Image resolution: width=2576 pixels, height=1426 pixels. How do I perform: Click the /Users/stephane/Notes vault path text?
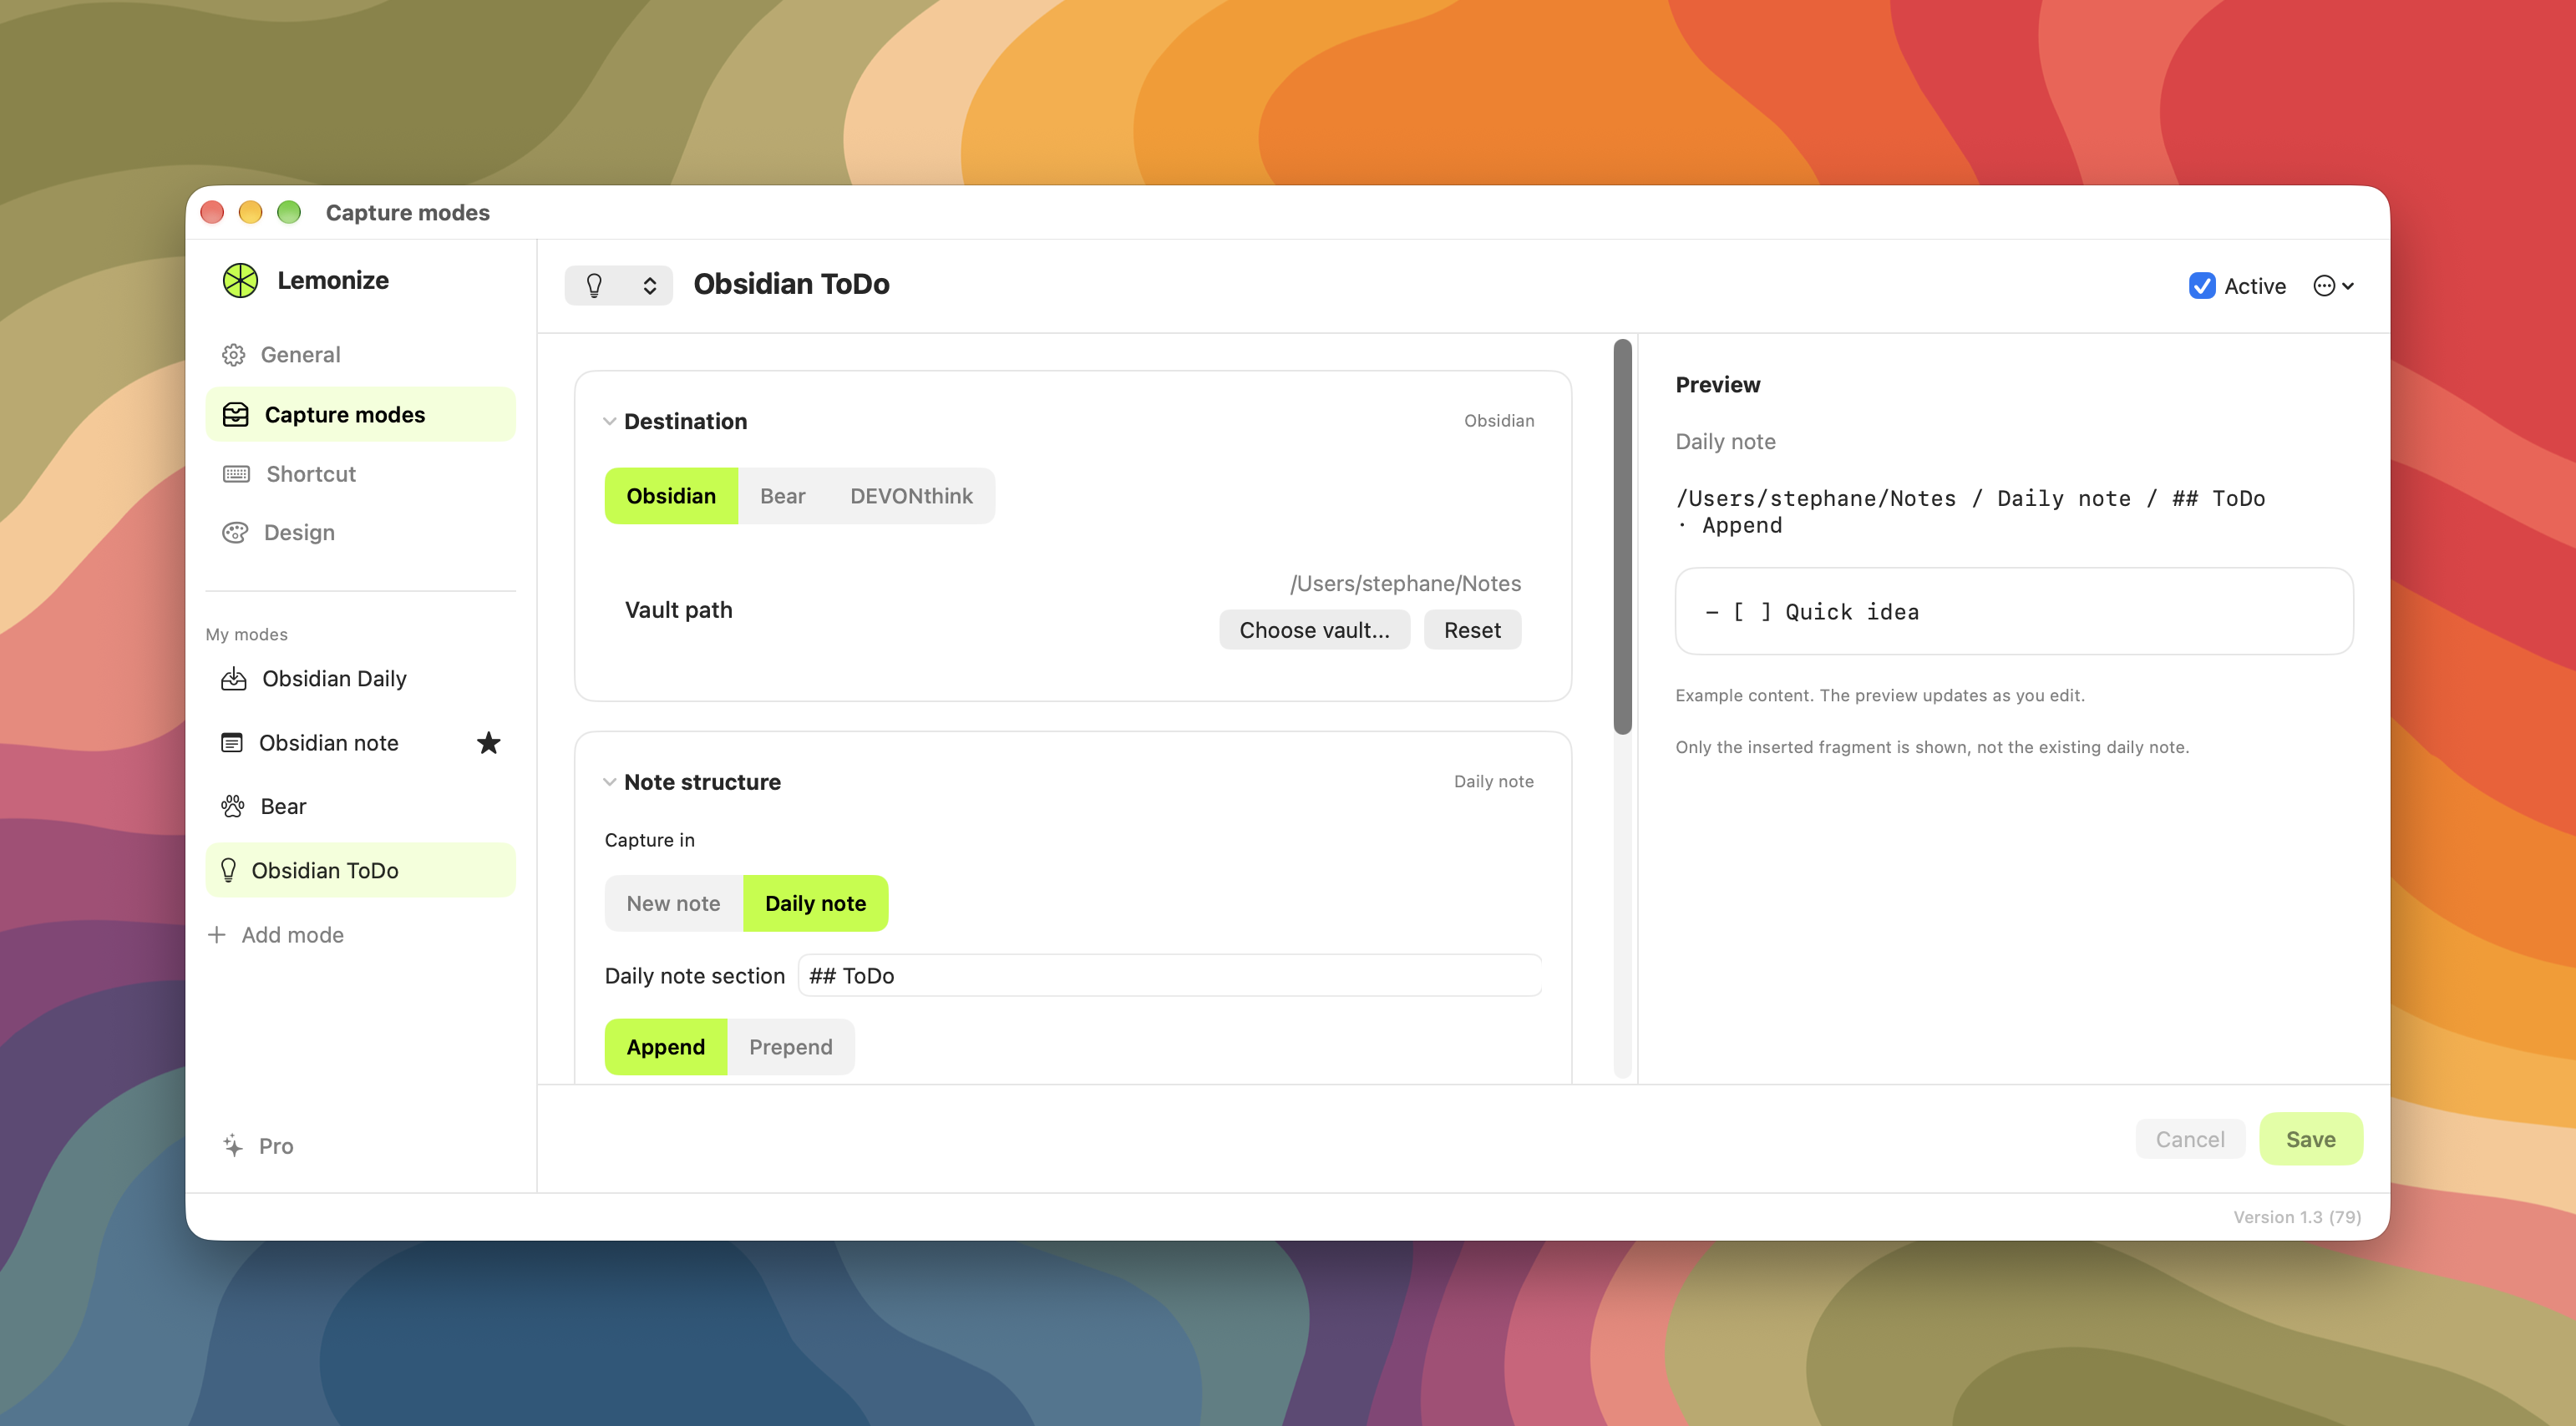pos(1405,584)
